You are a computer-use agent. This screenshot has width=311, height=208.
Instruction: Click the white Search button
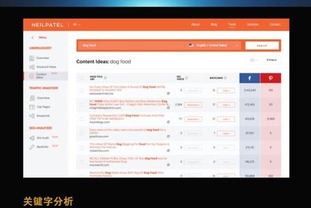click(x=262, y=46)
